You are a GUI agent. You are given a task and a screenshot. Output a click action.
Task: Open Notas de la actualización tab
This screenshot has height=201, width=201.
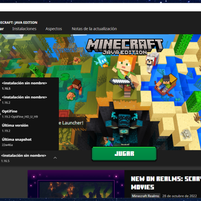(94, 29)
